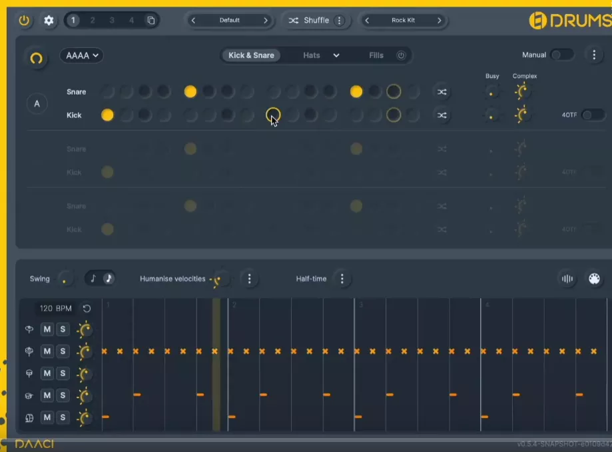
Task: Toggle the outlined Kick step in beat 4
Action: click(394, 115)
